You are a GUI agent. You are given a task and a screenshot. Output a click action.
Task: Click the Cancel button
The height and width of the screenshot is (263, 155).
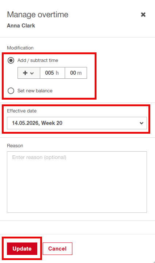57,249
